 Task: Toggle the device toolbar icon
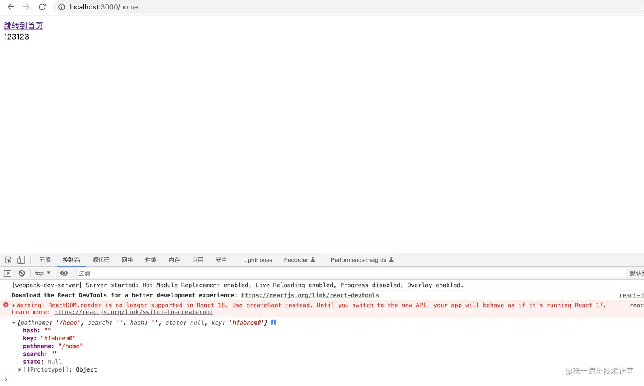(21, 260)
